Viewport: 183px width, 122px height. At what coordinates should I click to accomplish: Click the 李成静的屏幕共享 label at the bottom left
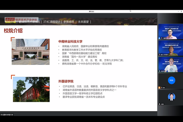[x=7, y=115]
